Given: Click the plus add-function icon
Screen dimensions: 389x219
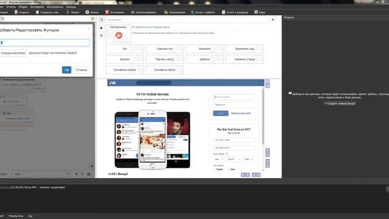Looking at the screenshot, I should tap(77, 174).
